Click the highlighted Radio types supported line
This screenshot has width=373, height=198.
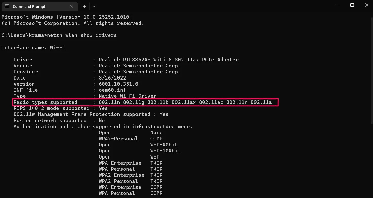[x=146, y=102]
